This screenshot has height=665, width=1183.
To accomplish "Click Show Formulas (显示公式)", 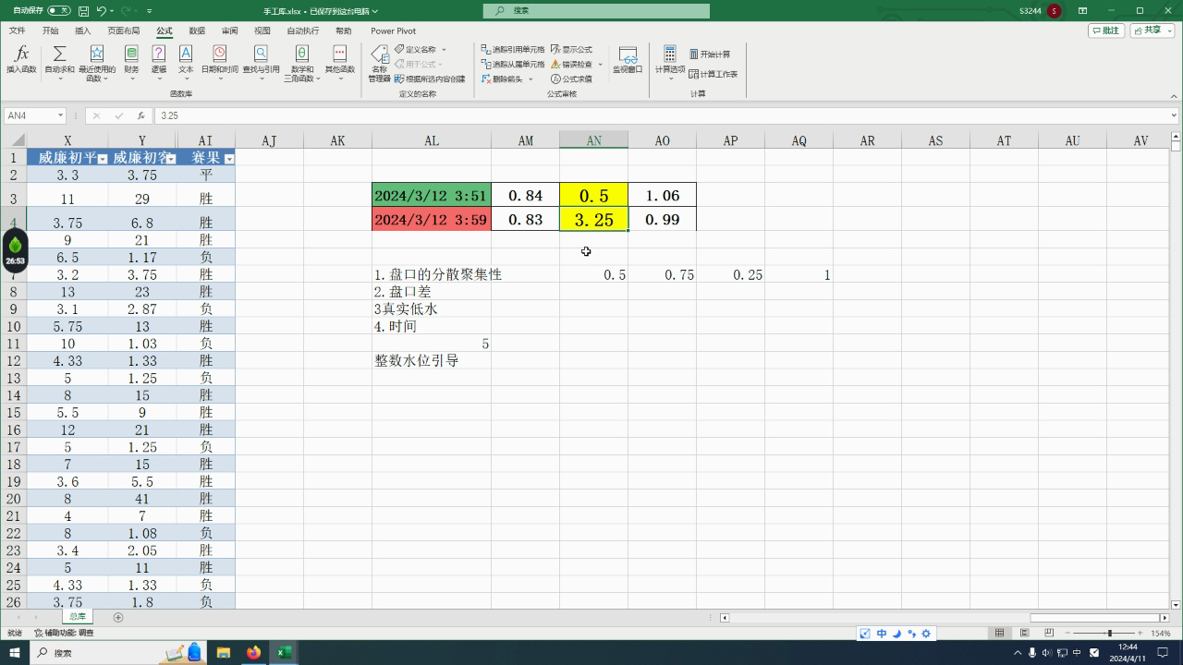I will tap(571, 49).
